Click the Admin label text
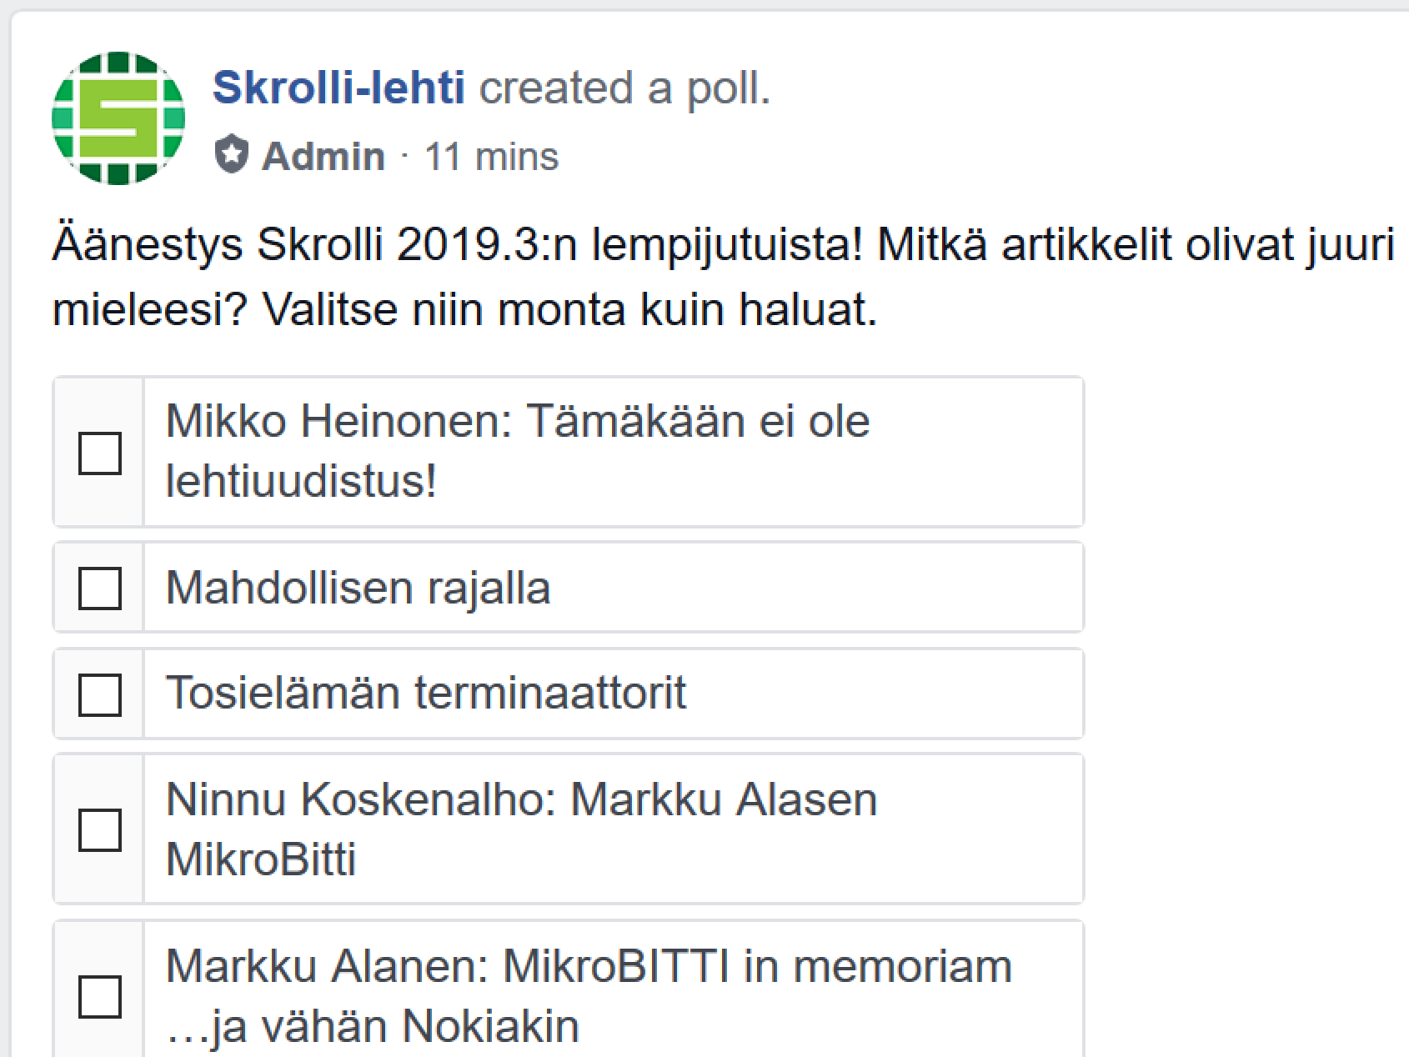Screen dimensions: 1409x1057 coord(323,157)
